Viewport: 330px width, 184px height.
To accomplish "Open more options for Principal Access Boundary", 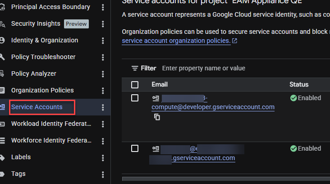I will tap(103, 7).
